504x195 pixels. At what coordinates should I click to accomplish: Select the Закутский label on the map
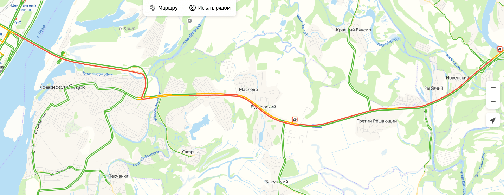[277, 182]
